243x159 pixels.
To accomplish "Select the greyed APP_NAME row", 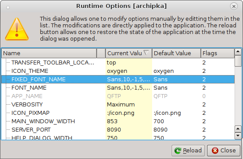I will pos(118,96).
